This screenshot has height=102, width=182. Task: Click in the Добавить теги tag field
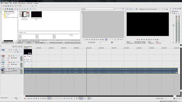click(x=49, y=33)
